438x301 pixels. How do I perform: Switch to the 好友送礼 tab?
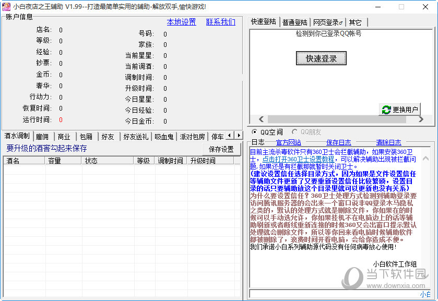136,137
